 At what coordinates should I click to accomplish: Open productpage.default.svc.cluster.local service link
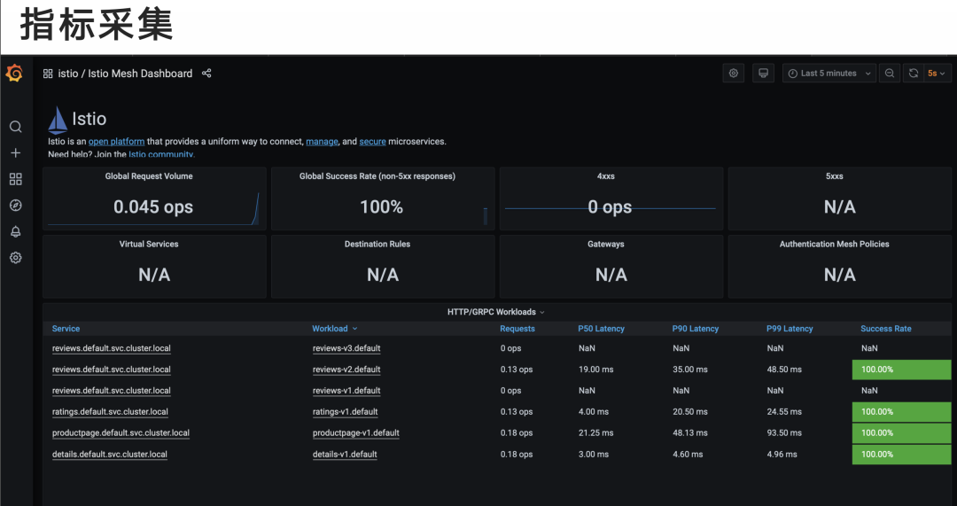point(121,432)
